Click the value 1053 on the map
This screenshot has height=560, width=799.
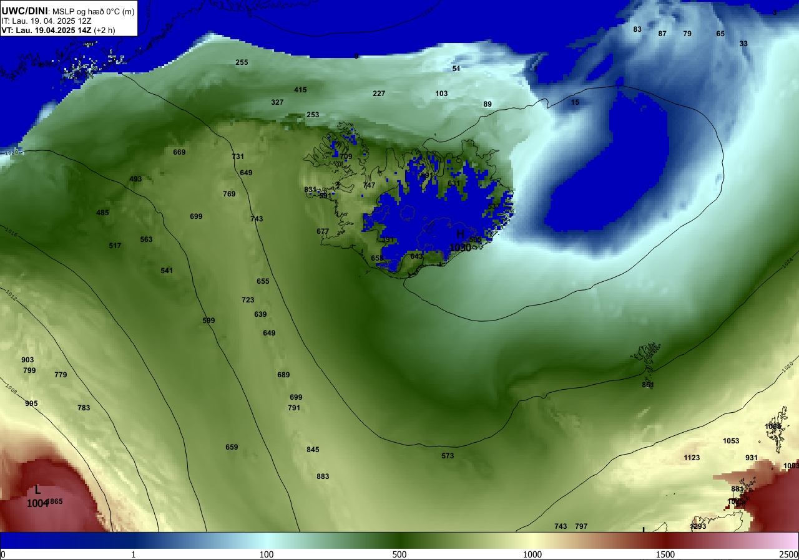pyautogui.click(x=731, y=441)
